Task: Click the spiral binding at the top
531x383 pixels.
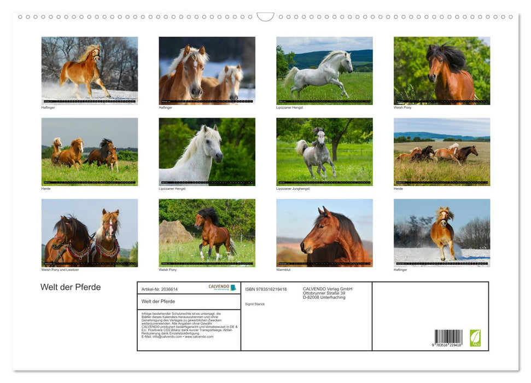Action: tap(265, 16)
